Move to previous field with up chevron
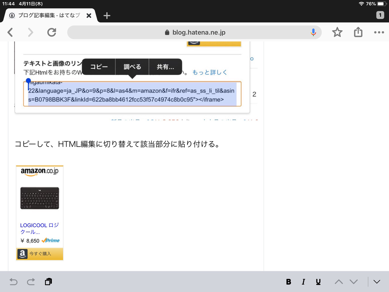 click(338, 282)
